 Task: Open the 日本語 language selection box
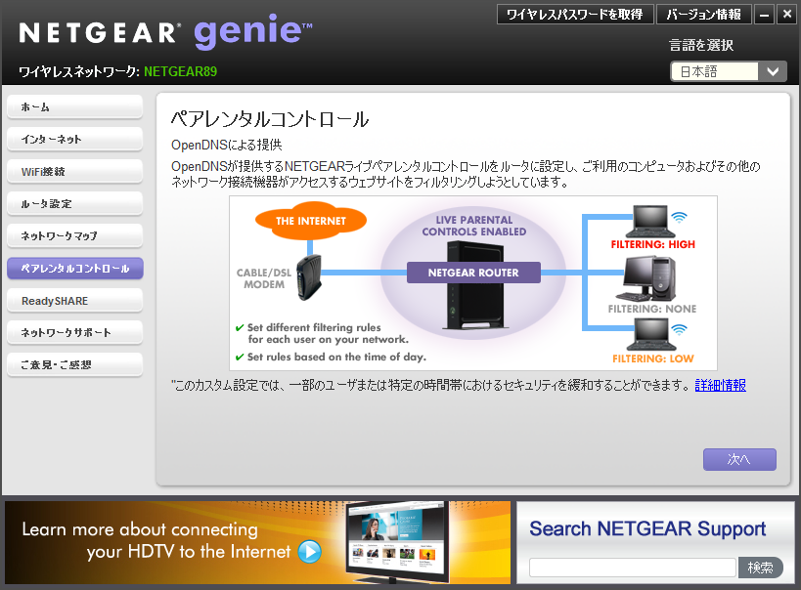pyautogui.click(x=714, y=71)
